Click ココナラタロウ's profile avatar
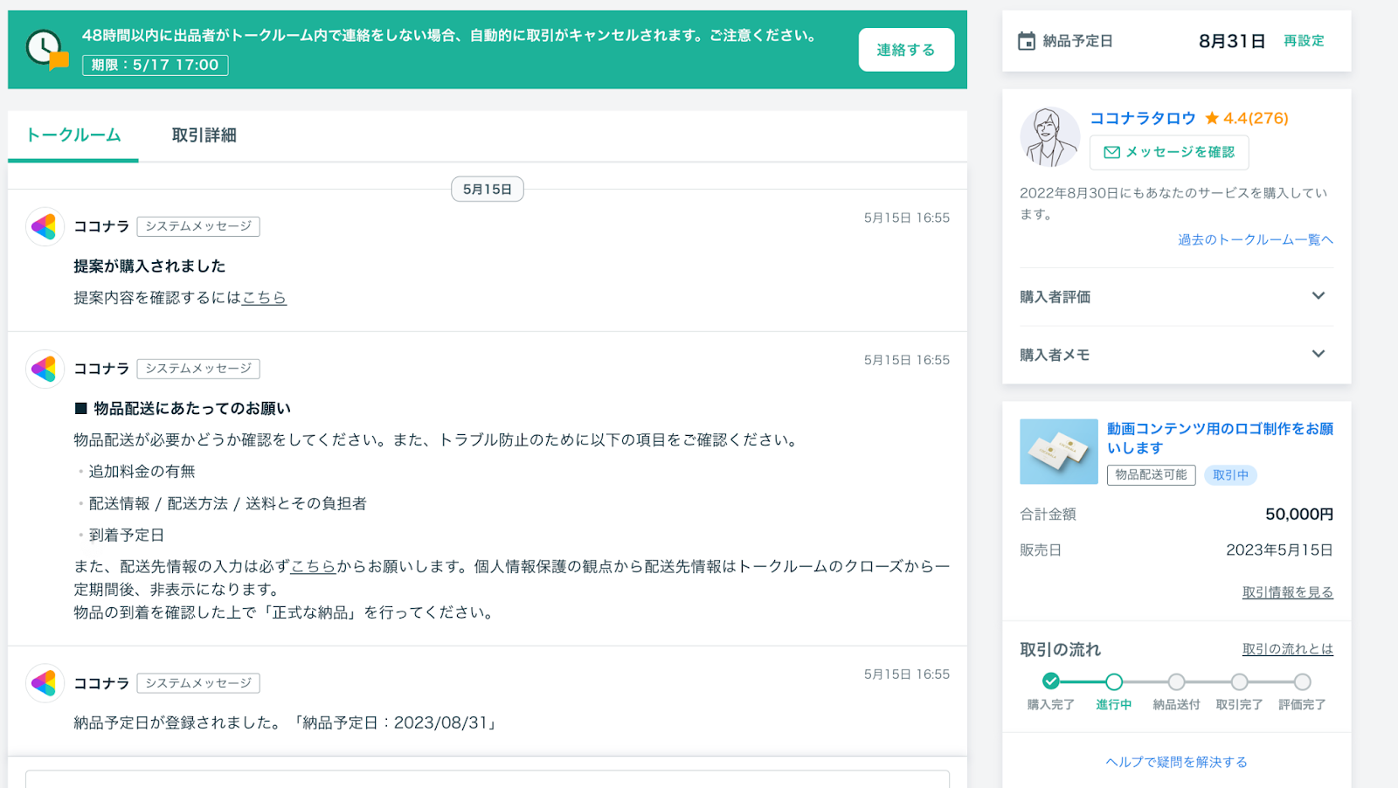This screenshot has width=1398, height=788. pos(1049,137)
